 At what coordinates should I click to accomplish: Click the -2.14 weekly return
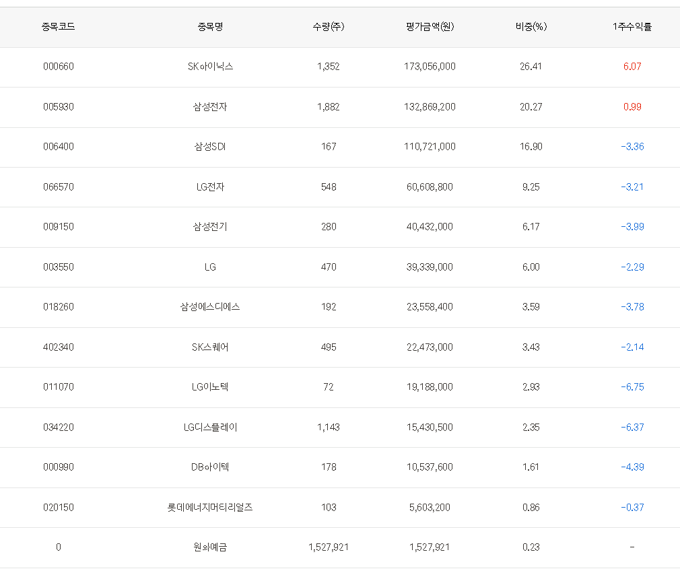click(x=632, y=347)
